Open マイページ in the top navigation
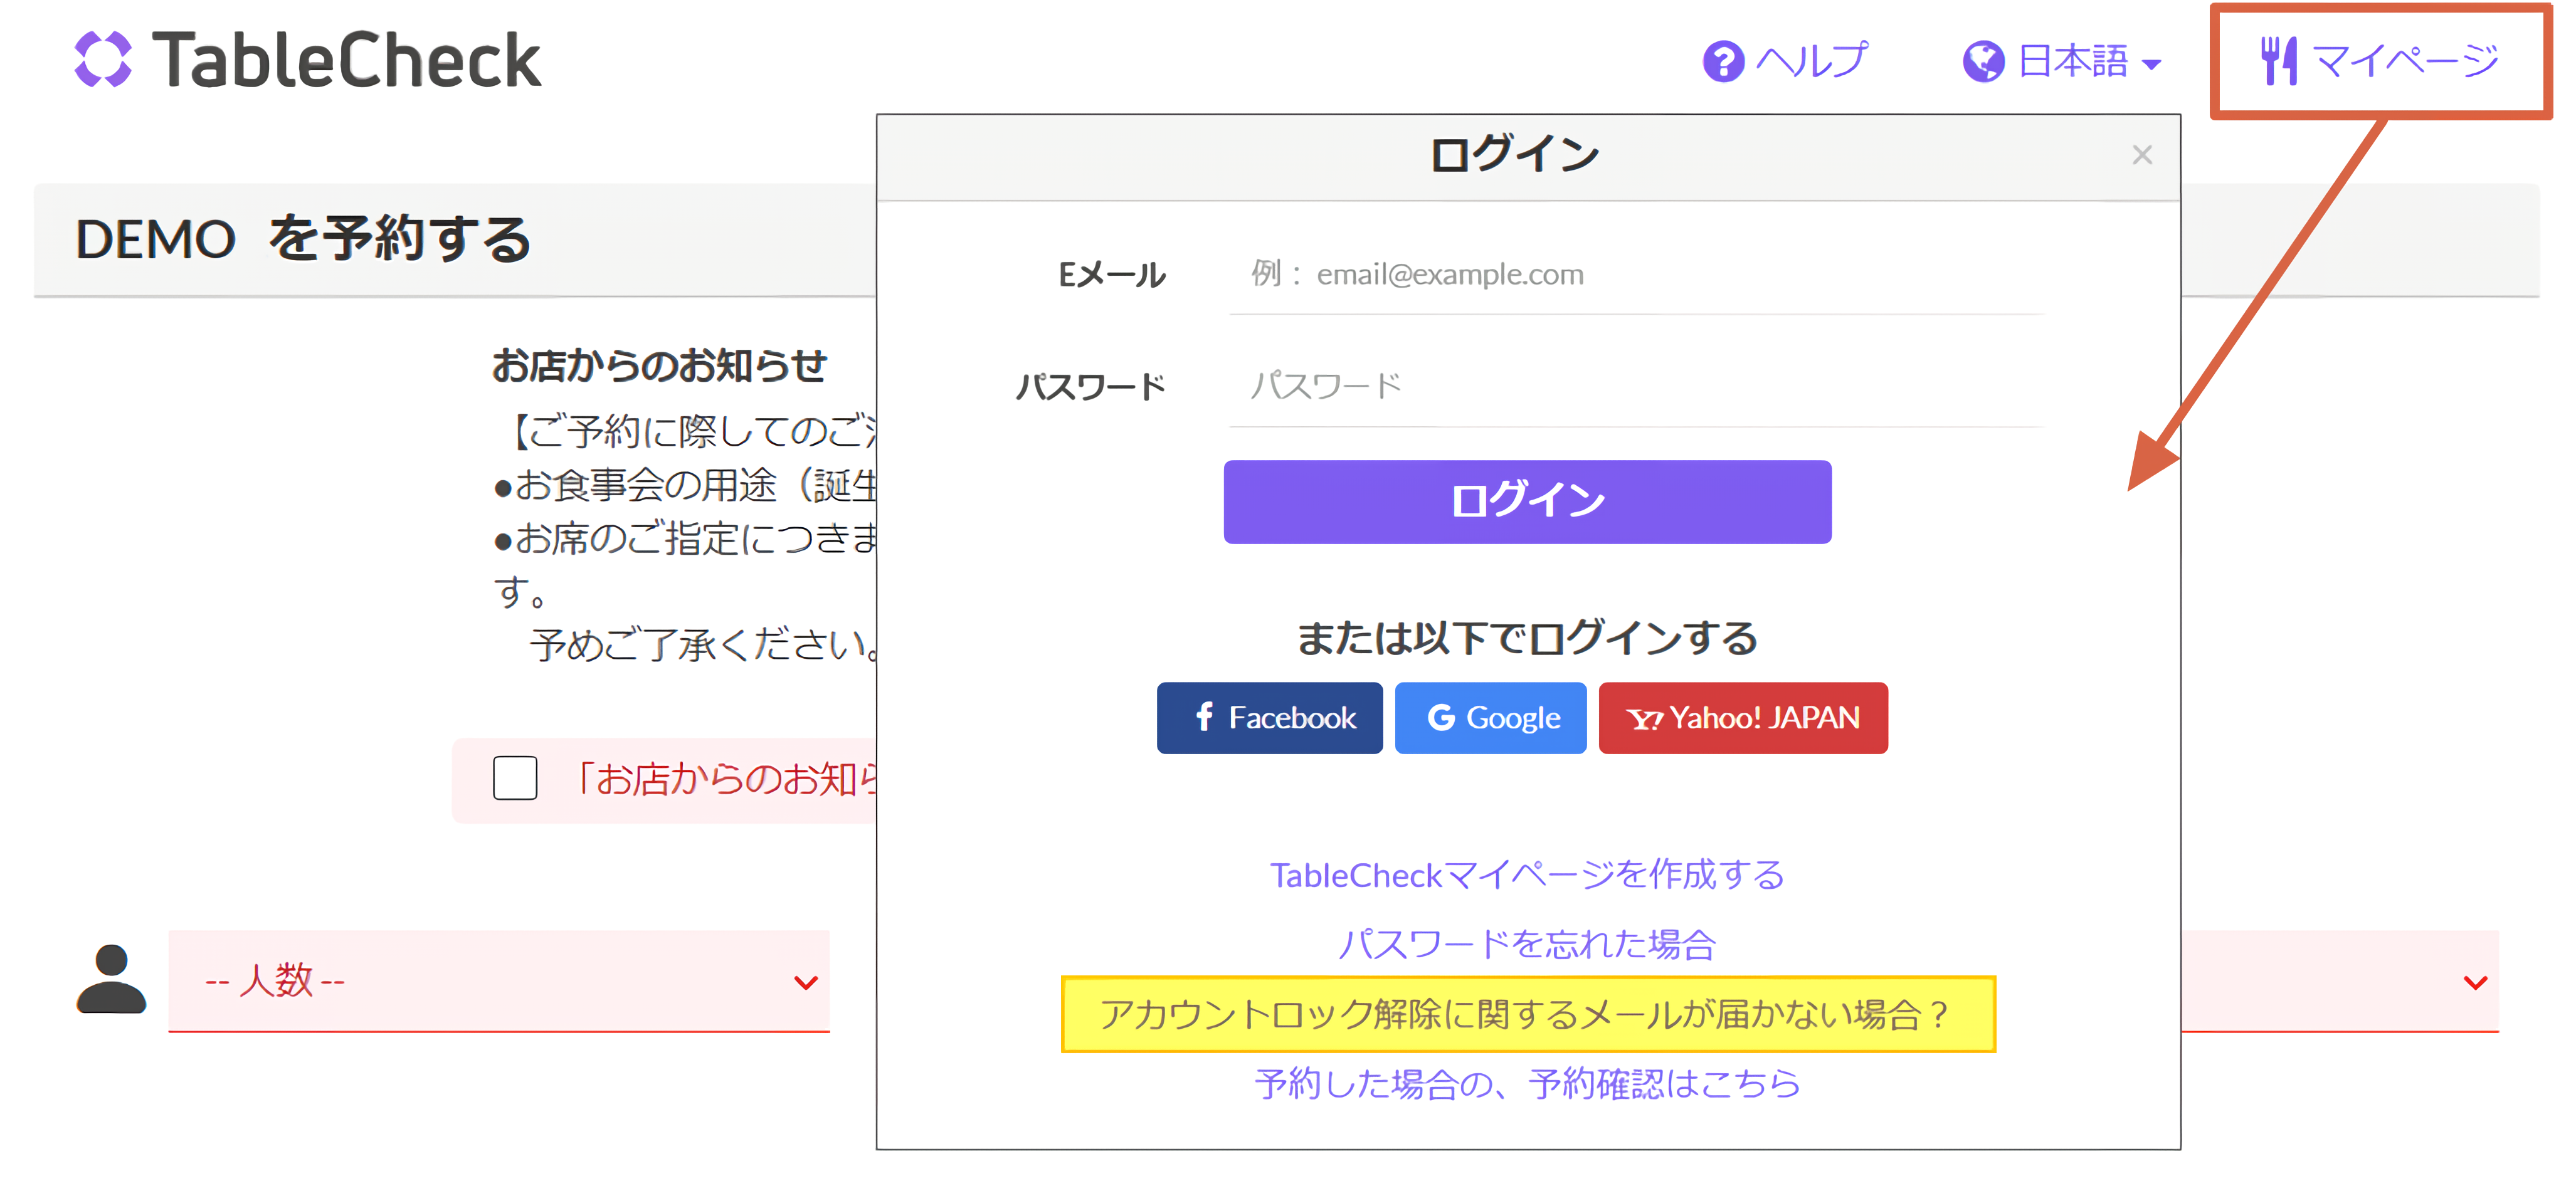 coord(2403,62)
